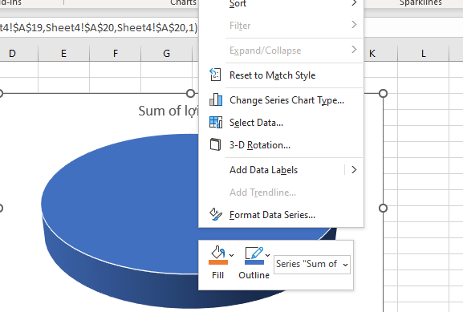This screenshot has width=463, height=312.
Task: Click the blue Outline color bar
Action: [x=254, y=262]
